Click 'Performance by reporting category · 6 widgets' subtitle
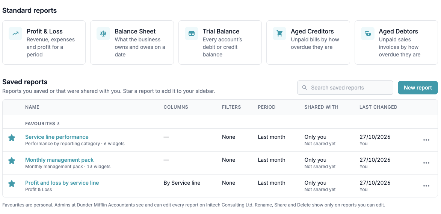Viewport: 441px width, 214px height. tap(75, 144)
